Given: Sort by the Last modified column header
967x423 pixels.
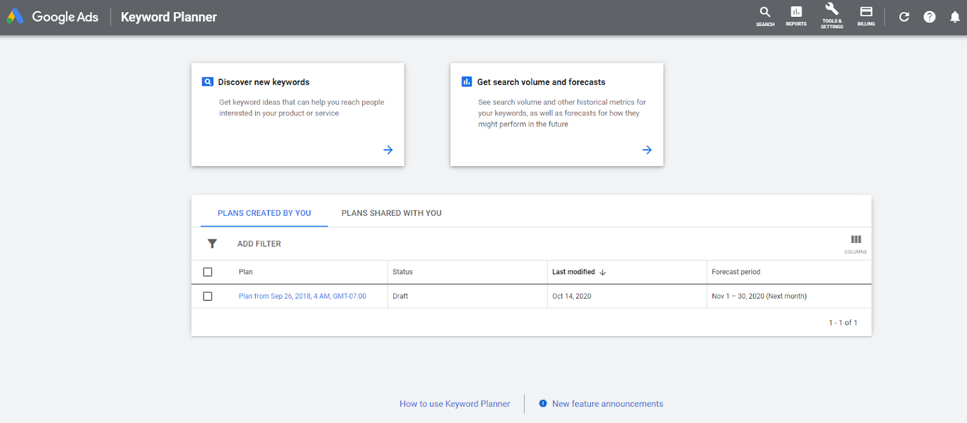Looking at the screenshot, I should pyautogui.click(x=574, y=272).
